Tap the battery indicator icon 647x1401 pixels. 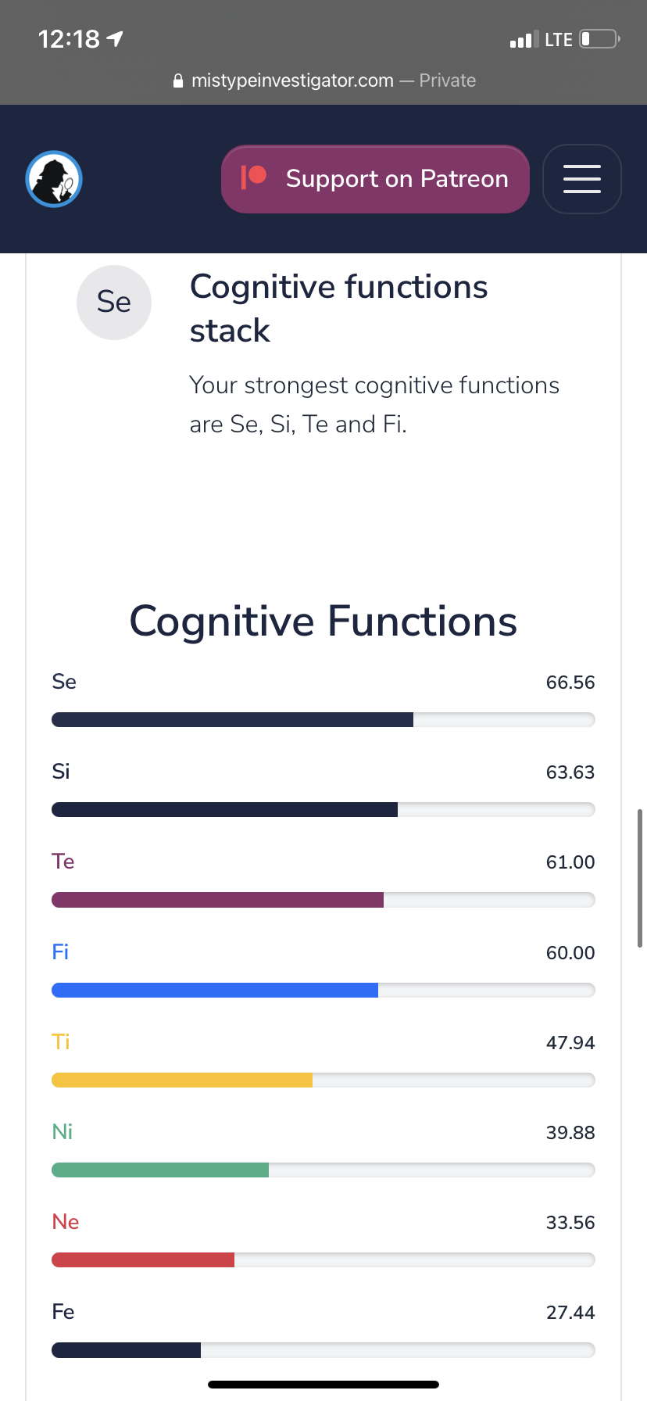[x=600, y=38]
